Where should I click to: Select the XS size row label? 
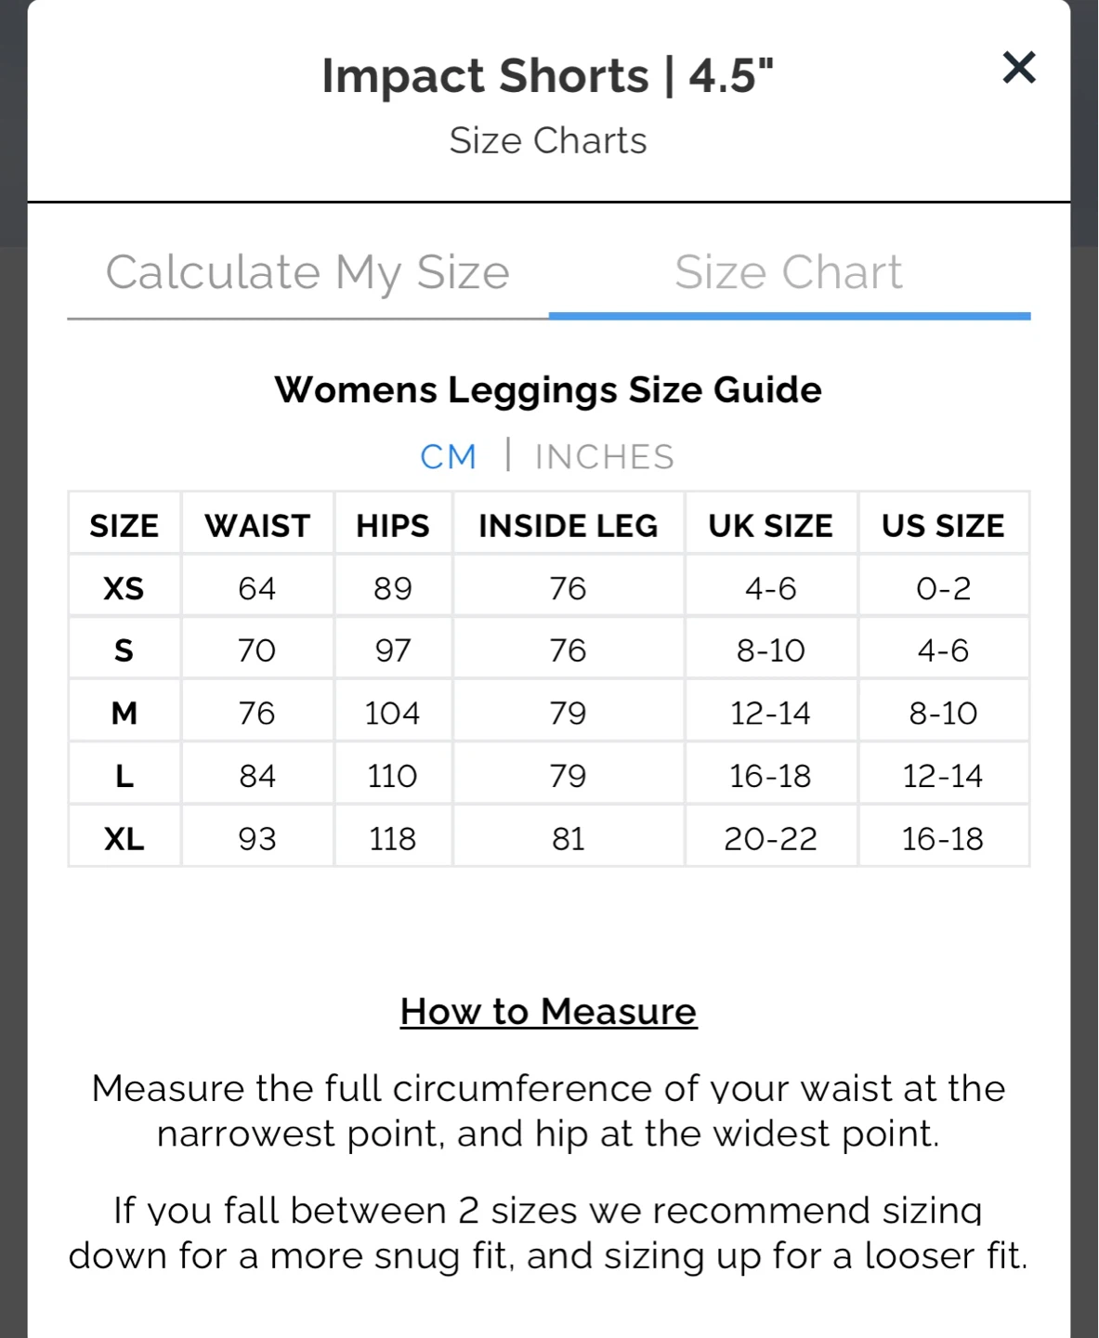pyautogui.click(x=124, y=587)
